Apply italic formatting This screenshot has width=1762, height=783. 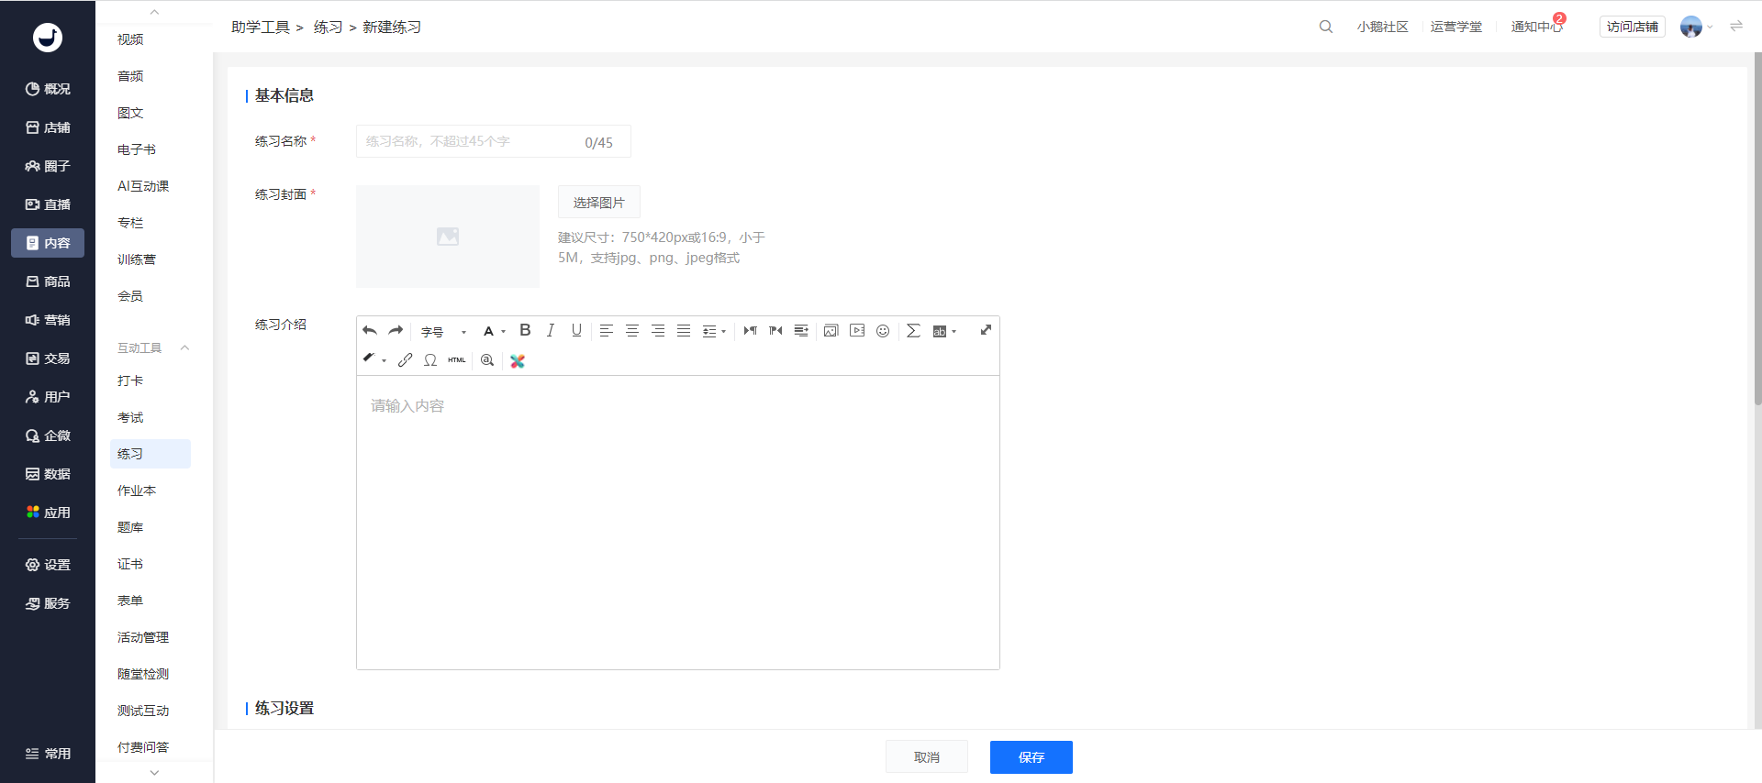tap(551, 331)
